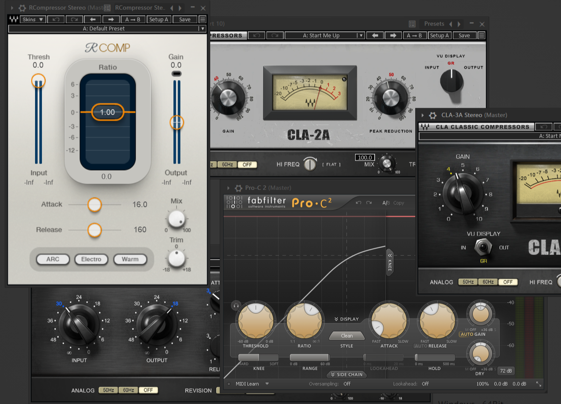Screen dimensions: 561x404
Task: Set bottom-left compressor analog to 50Hz
Action: click(108, 390)
